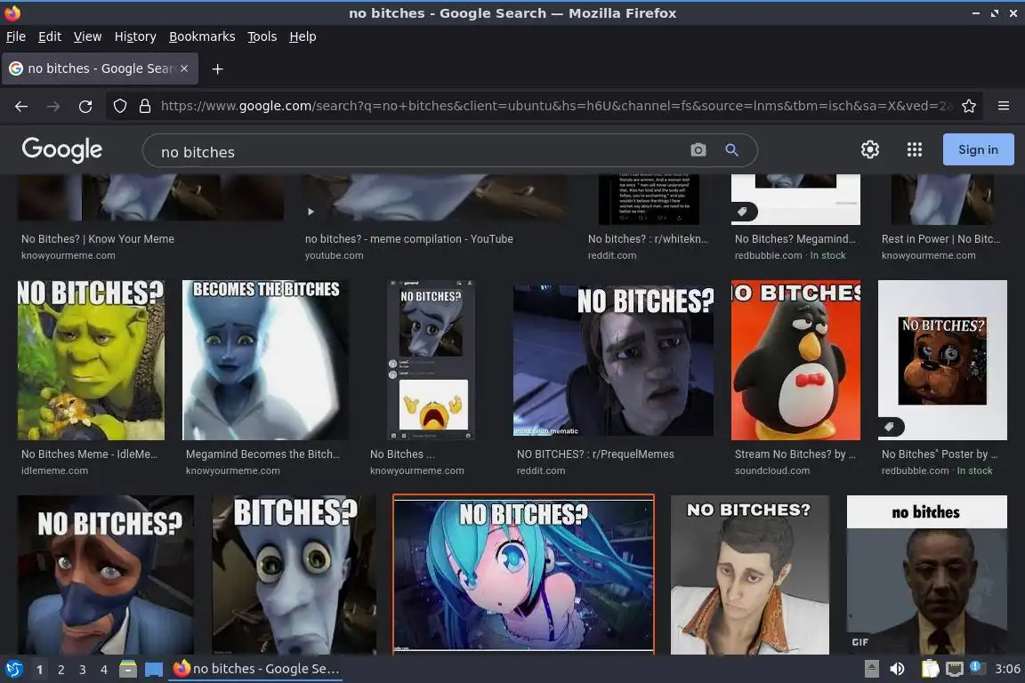This screenshot has width=1025, height=683.
Task: Open the TF2 Spy 'NO BITCHES?' thumbnail
Action: (105, 575)
